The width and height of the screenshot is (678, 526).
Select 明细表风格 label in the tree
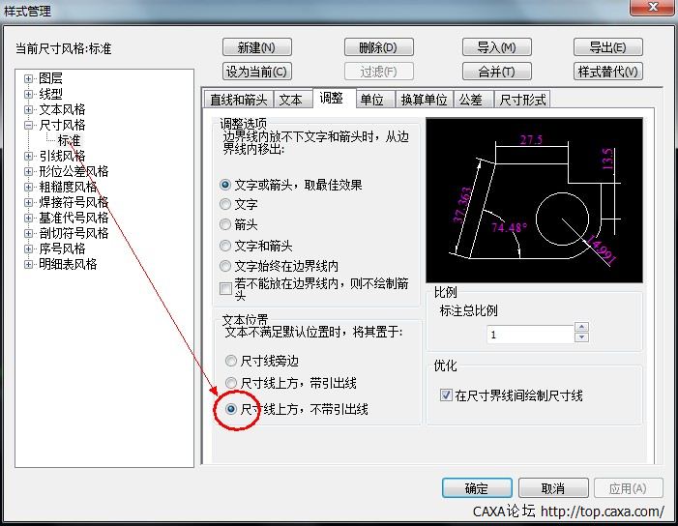click(x=68, y=264)
